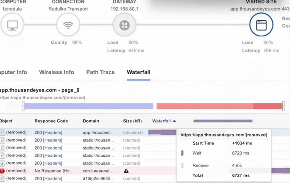Open Headers link in No Response row
The height and width of the screenshot is (183, 290).
tap(68, 171)
